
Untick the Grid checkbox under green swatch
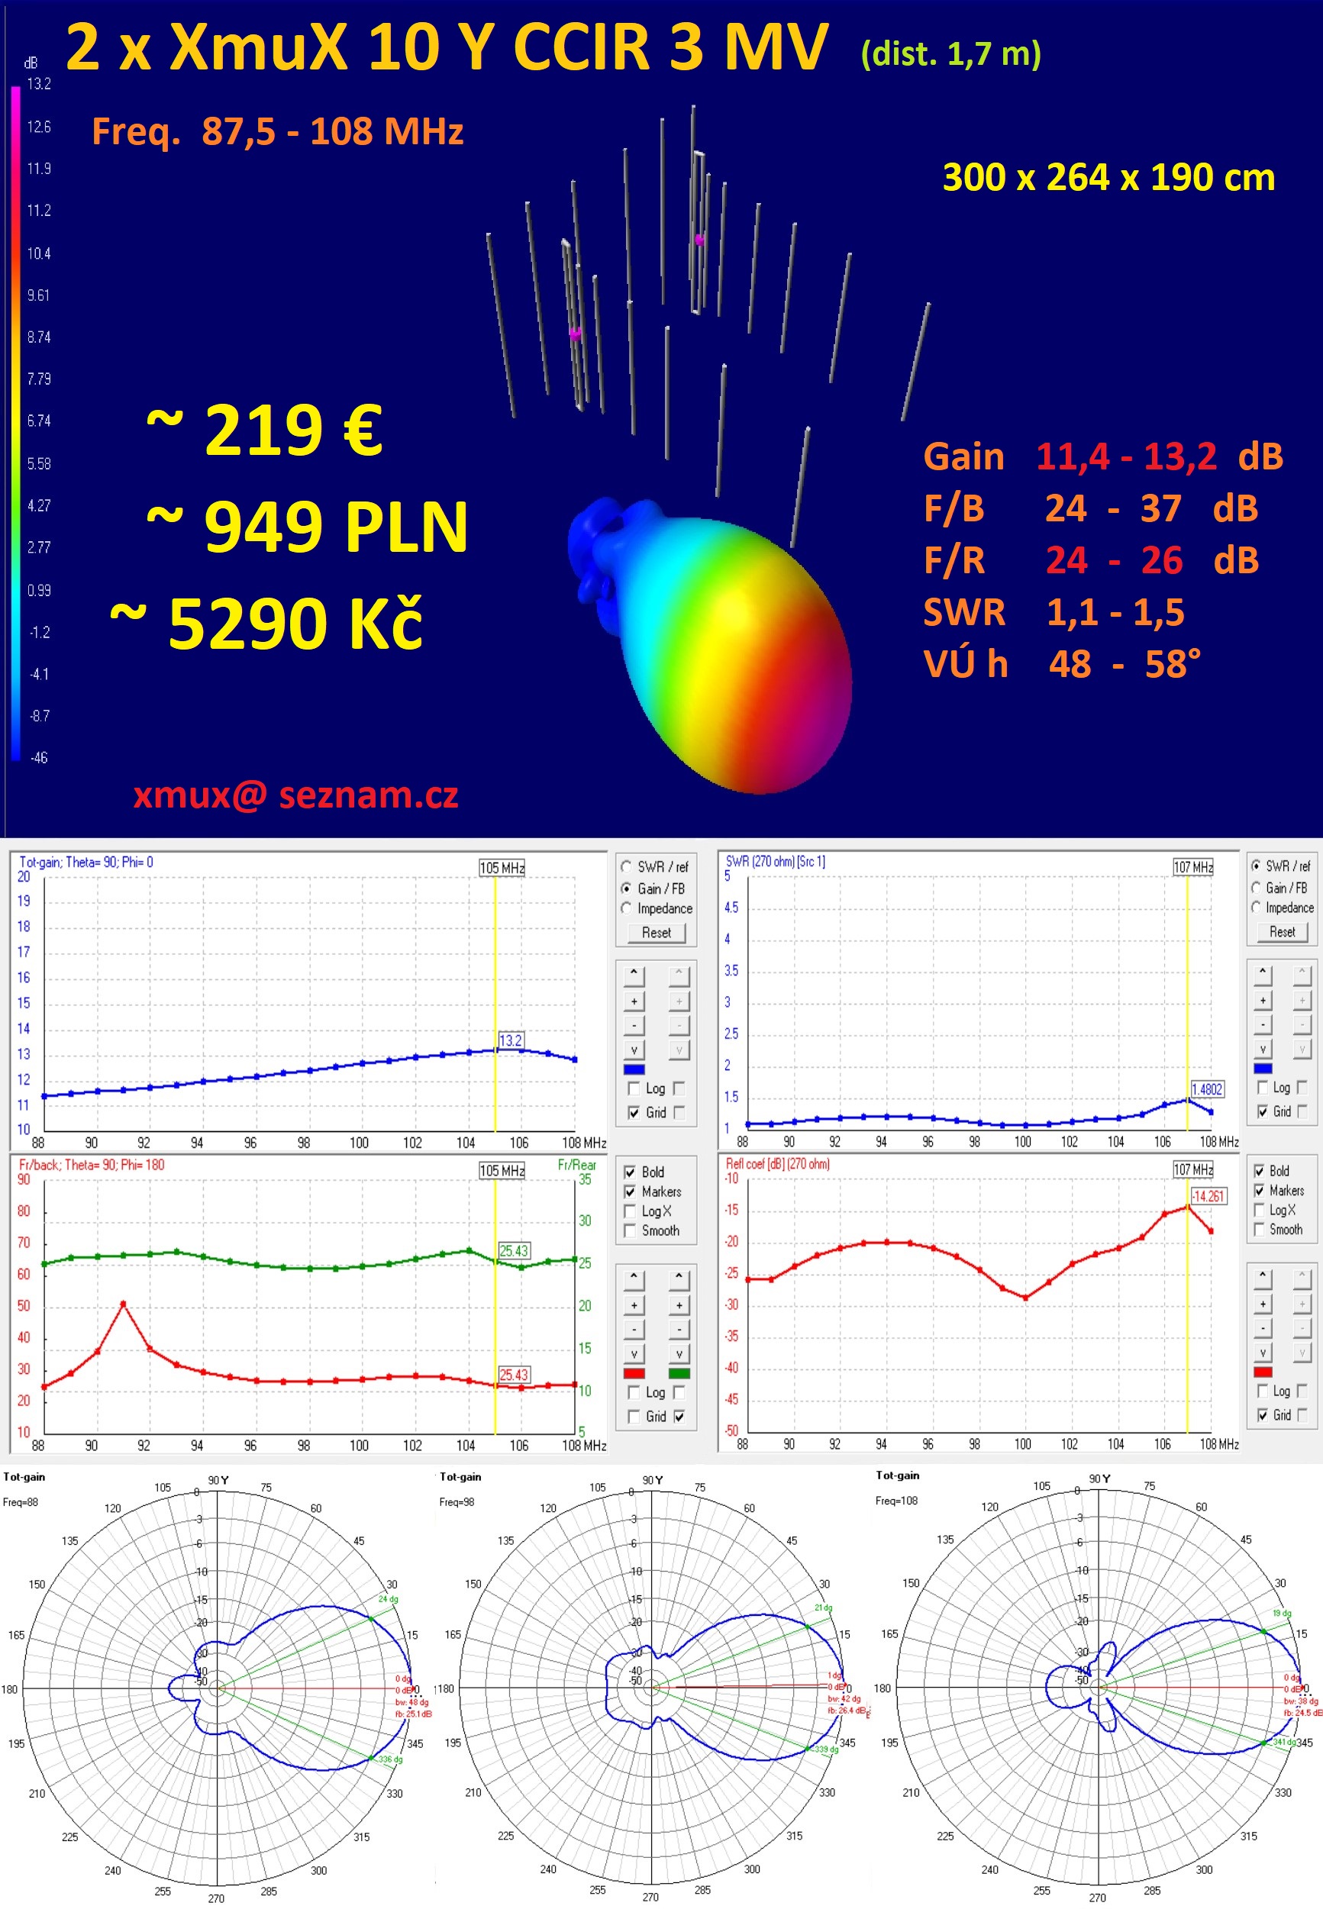click(x=679, y=1417)
